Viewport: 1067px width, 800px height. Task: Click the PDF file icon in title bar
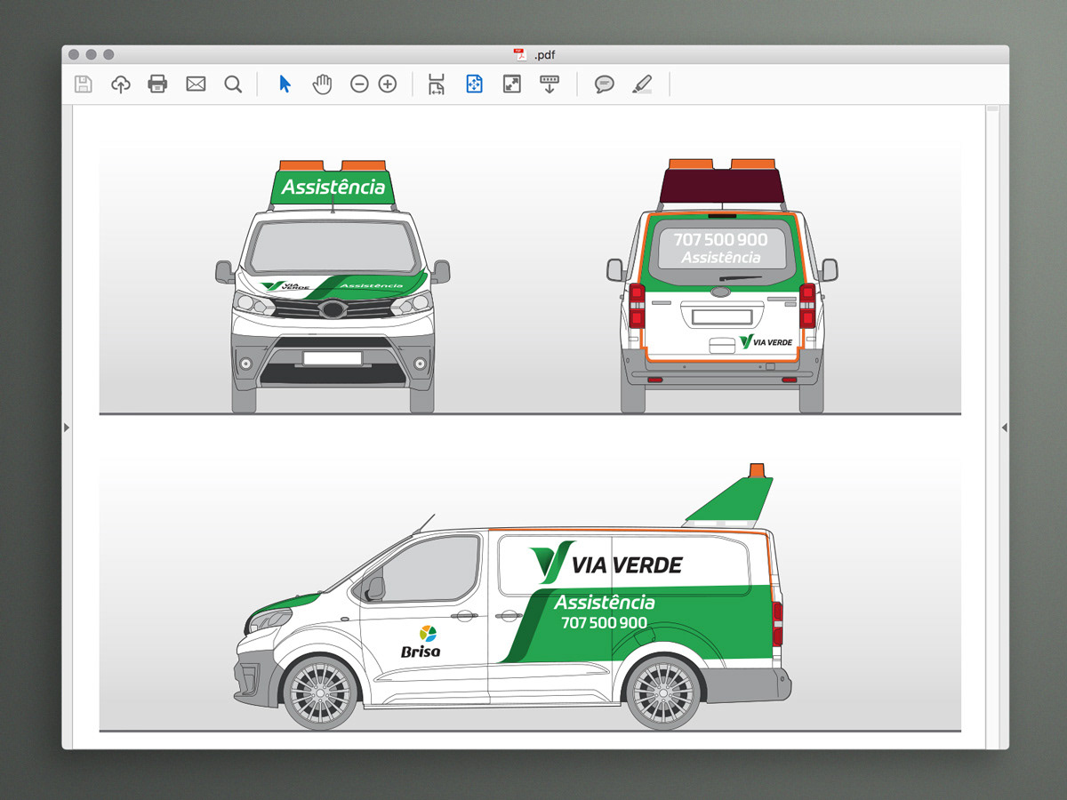(521, 54)
